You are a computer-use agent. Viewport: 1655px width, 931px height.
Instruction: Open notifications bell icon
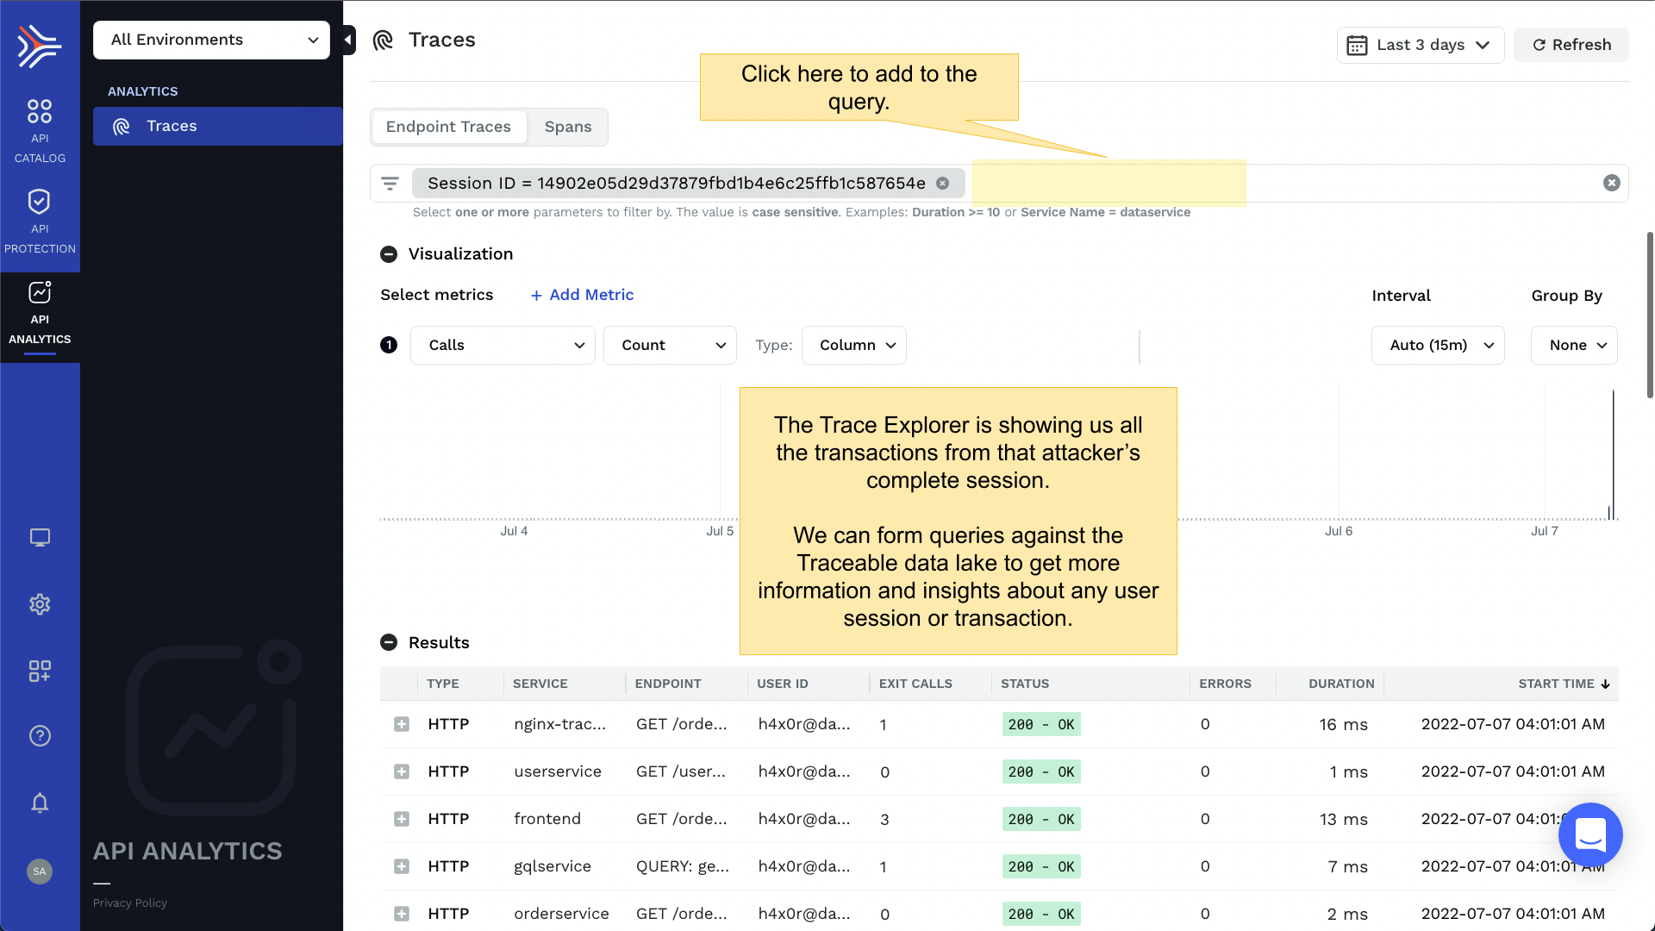click(x=40, y=803)
